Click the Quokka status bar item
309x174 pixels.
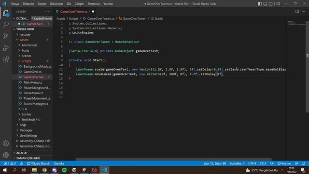59,163
